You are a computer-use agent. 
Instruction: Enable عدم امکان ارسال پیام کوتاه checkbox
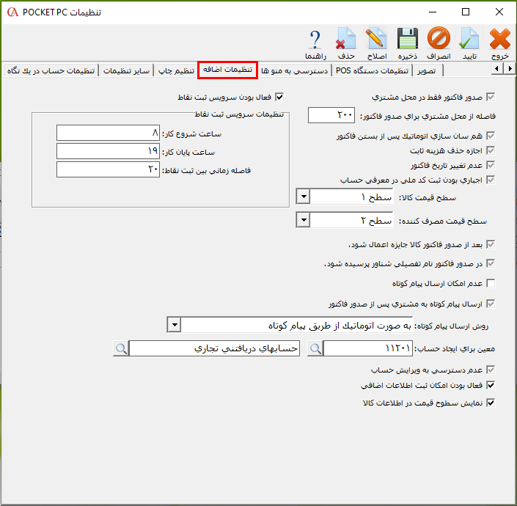tap(491, 283)
